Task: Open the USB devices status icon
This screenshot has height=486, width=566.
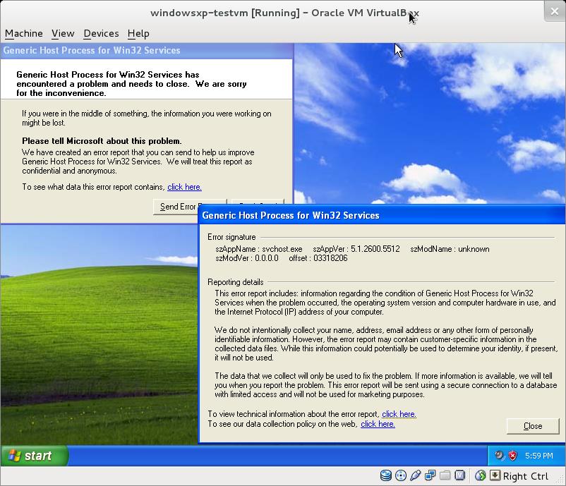Action: click(415, 476)
